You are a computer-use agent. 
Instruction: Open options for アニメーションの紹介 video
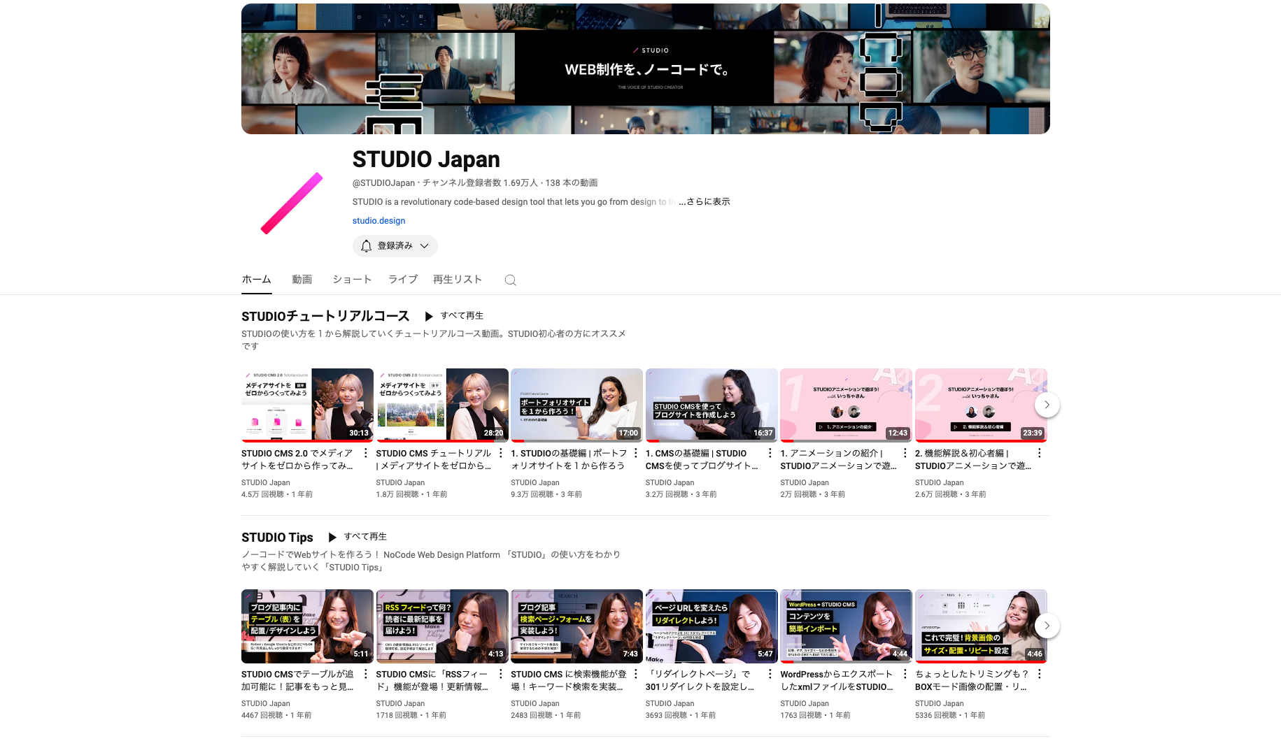pyautogui.click(x=905, y=453)
